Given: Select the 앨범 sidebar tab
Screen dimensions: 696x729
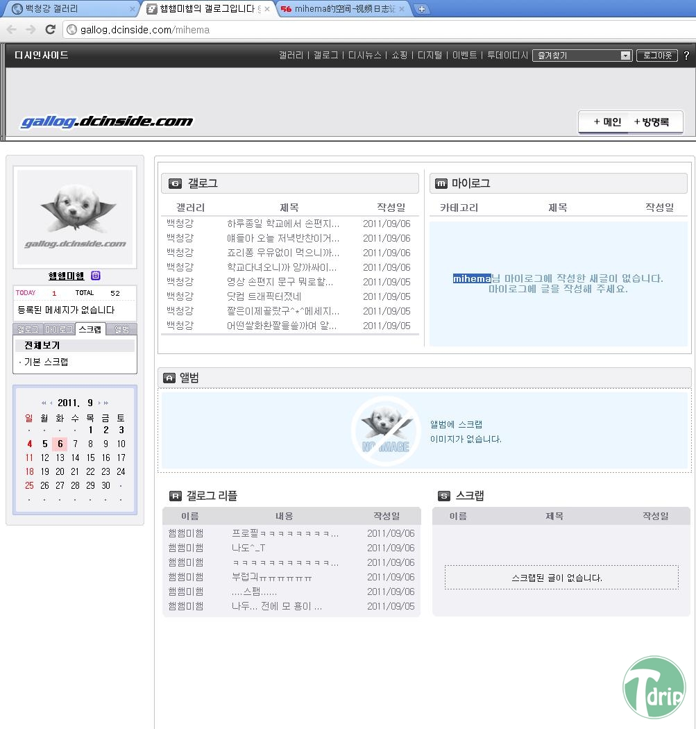Looking at the screenshot, I should [x=121, y=330].
